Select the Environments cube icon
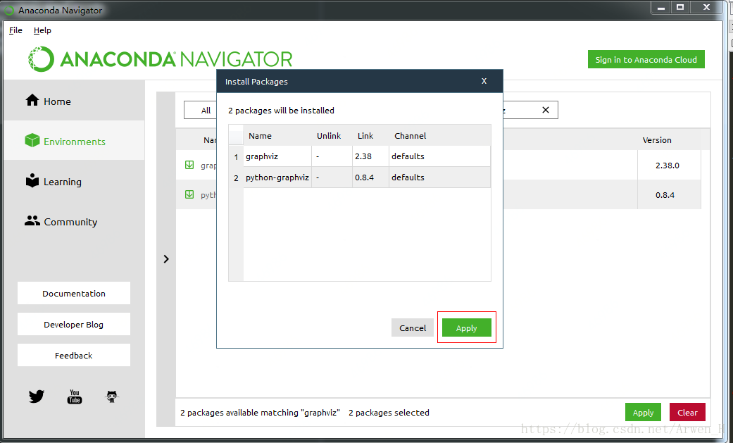 32,140
